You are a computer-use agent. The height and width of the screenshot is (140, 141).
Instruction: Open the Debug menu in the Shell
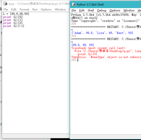(x=102, y=10)
